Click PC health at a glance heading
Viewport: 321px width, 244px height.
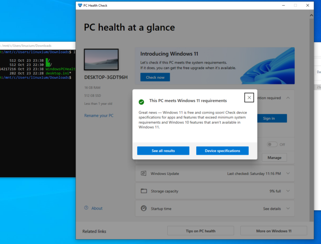[129, 28]
